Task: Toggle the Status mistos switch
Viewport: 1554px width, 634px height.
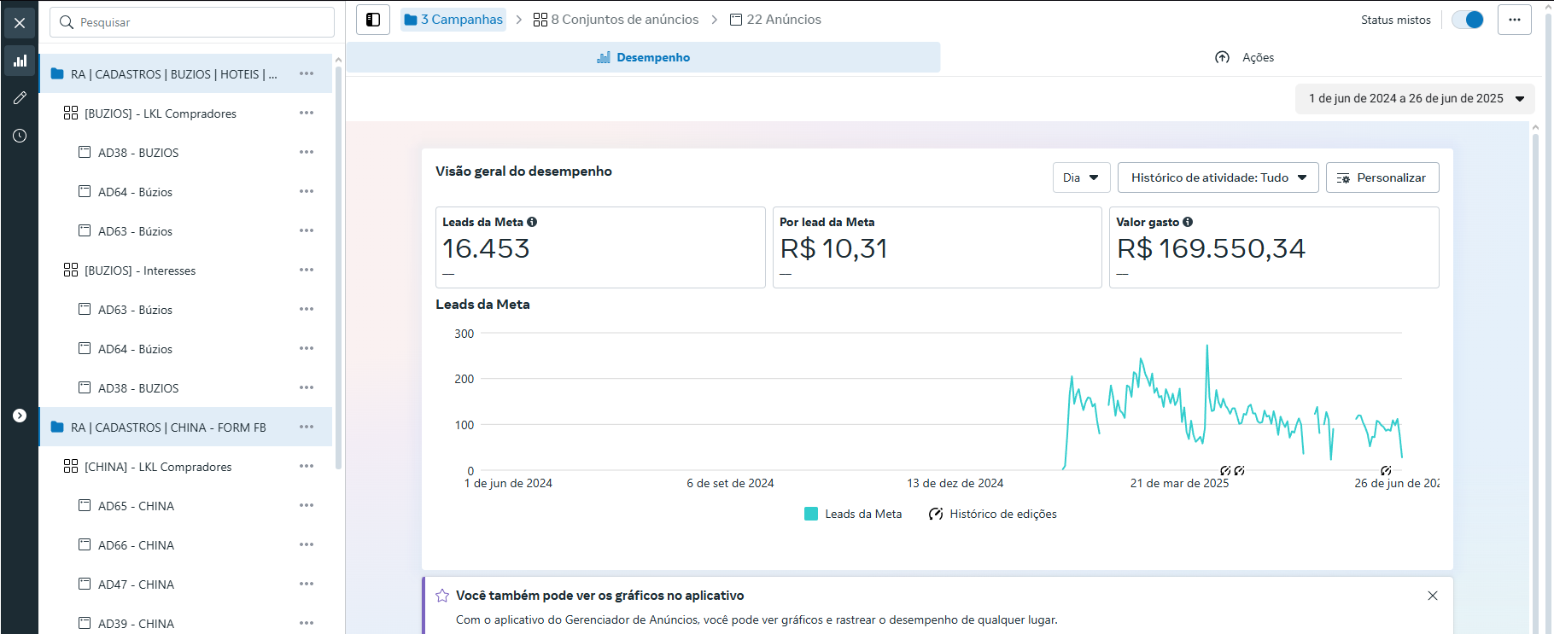Action: coord(1468,20)
